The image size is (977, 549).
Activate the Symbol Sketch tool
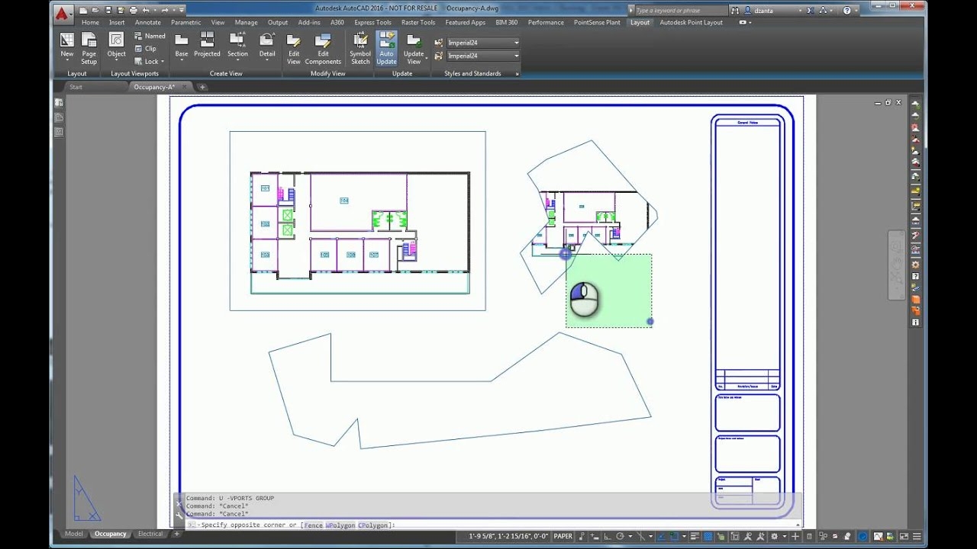360,45
